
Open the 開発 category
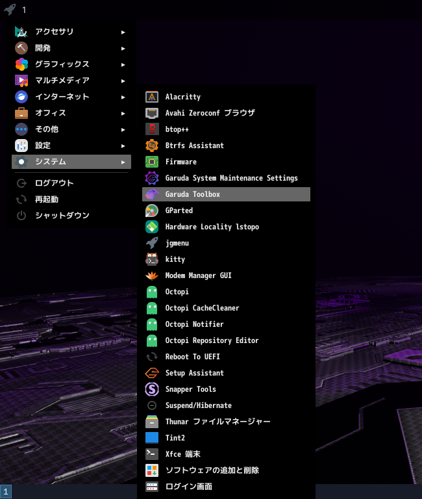tap(71, 47)
